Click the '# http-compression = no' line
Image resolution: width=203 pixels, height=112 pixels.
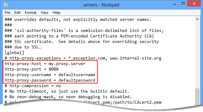tap(33, 86)
